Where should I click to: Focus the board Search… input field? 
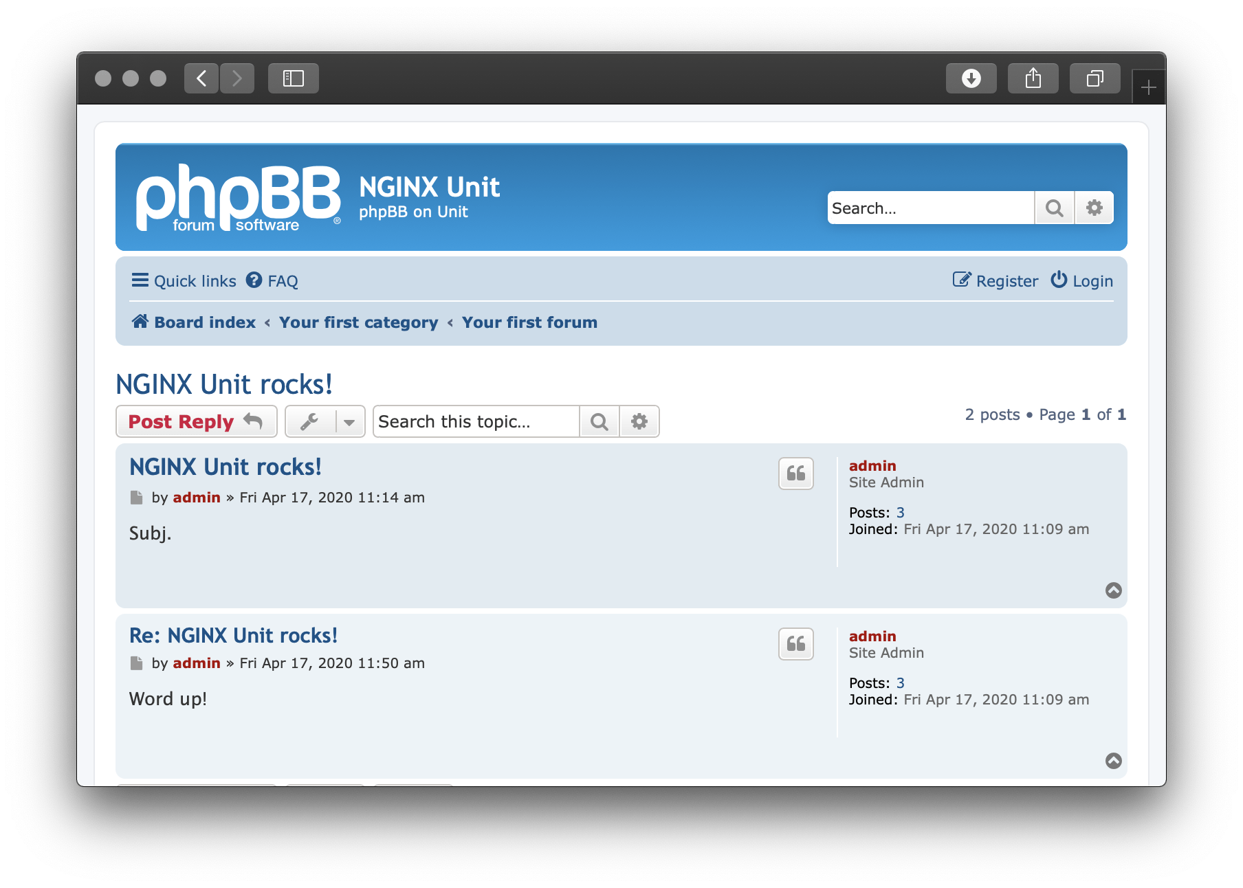(x=931, y=208)
